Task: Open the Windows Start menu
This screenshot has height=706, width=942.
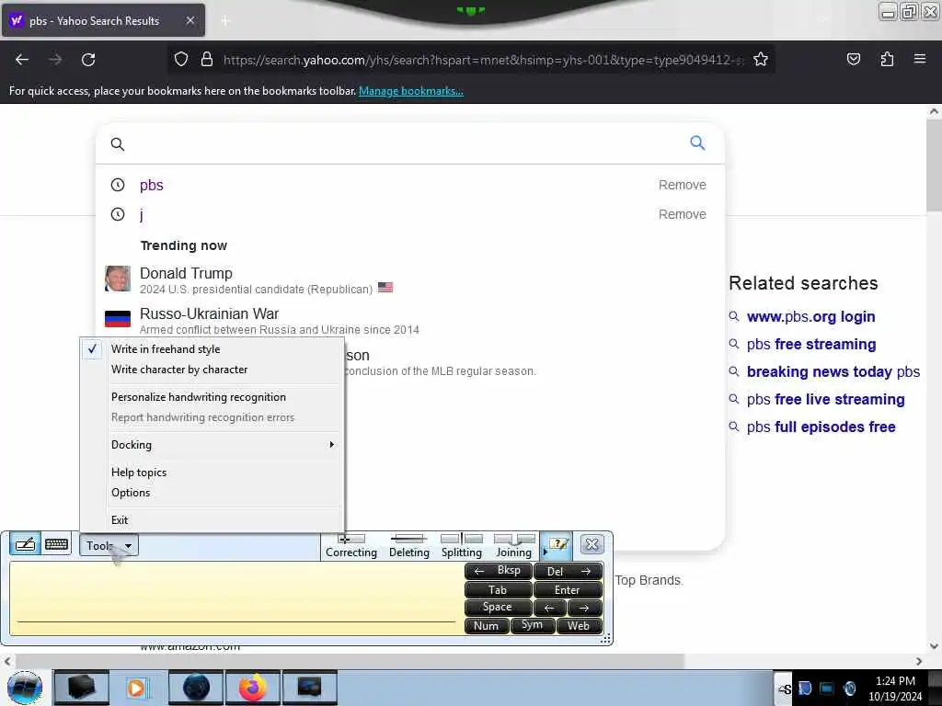Action: tap(25, 688)
